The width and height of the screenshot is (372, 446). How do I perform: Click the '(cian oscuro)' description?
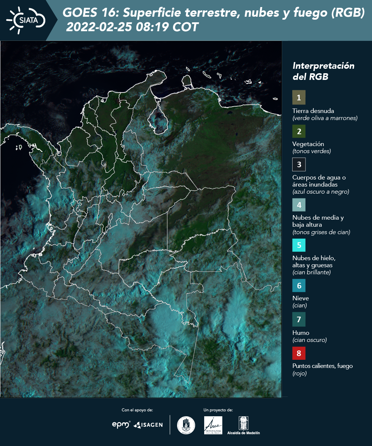click(x=310, y=340)
